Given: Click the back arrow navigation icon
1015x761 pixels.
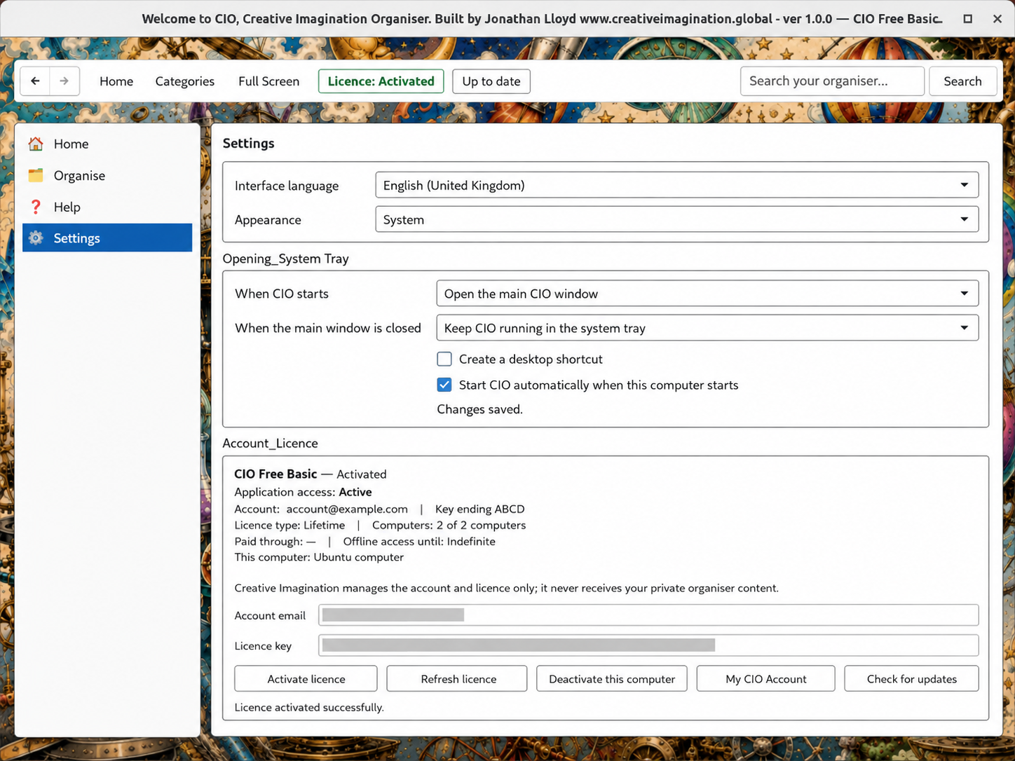Looking at the screenshot, I should pos(35,81).
